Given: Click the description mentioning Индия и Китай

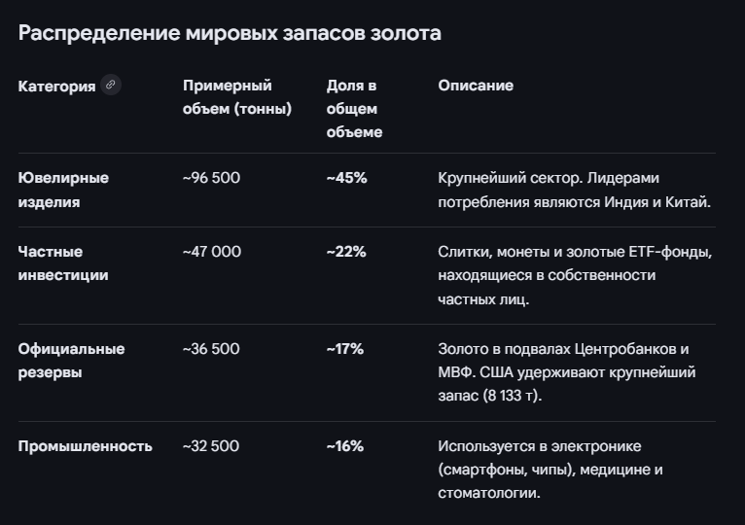Looking at the screenshot, I should (x=575, y=191).
